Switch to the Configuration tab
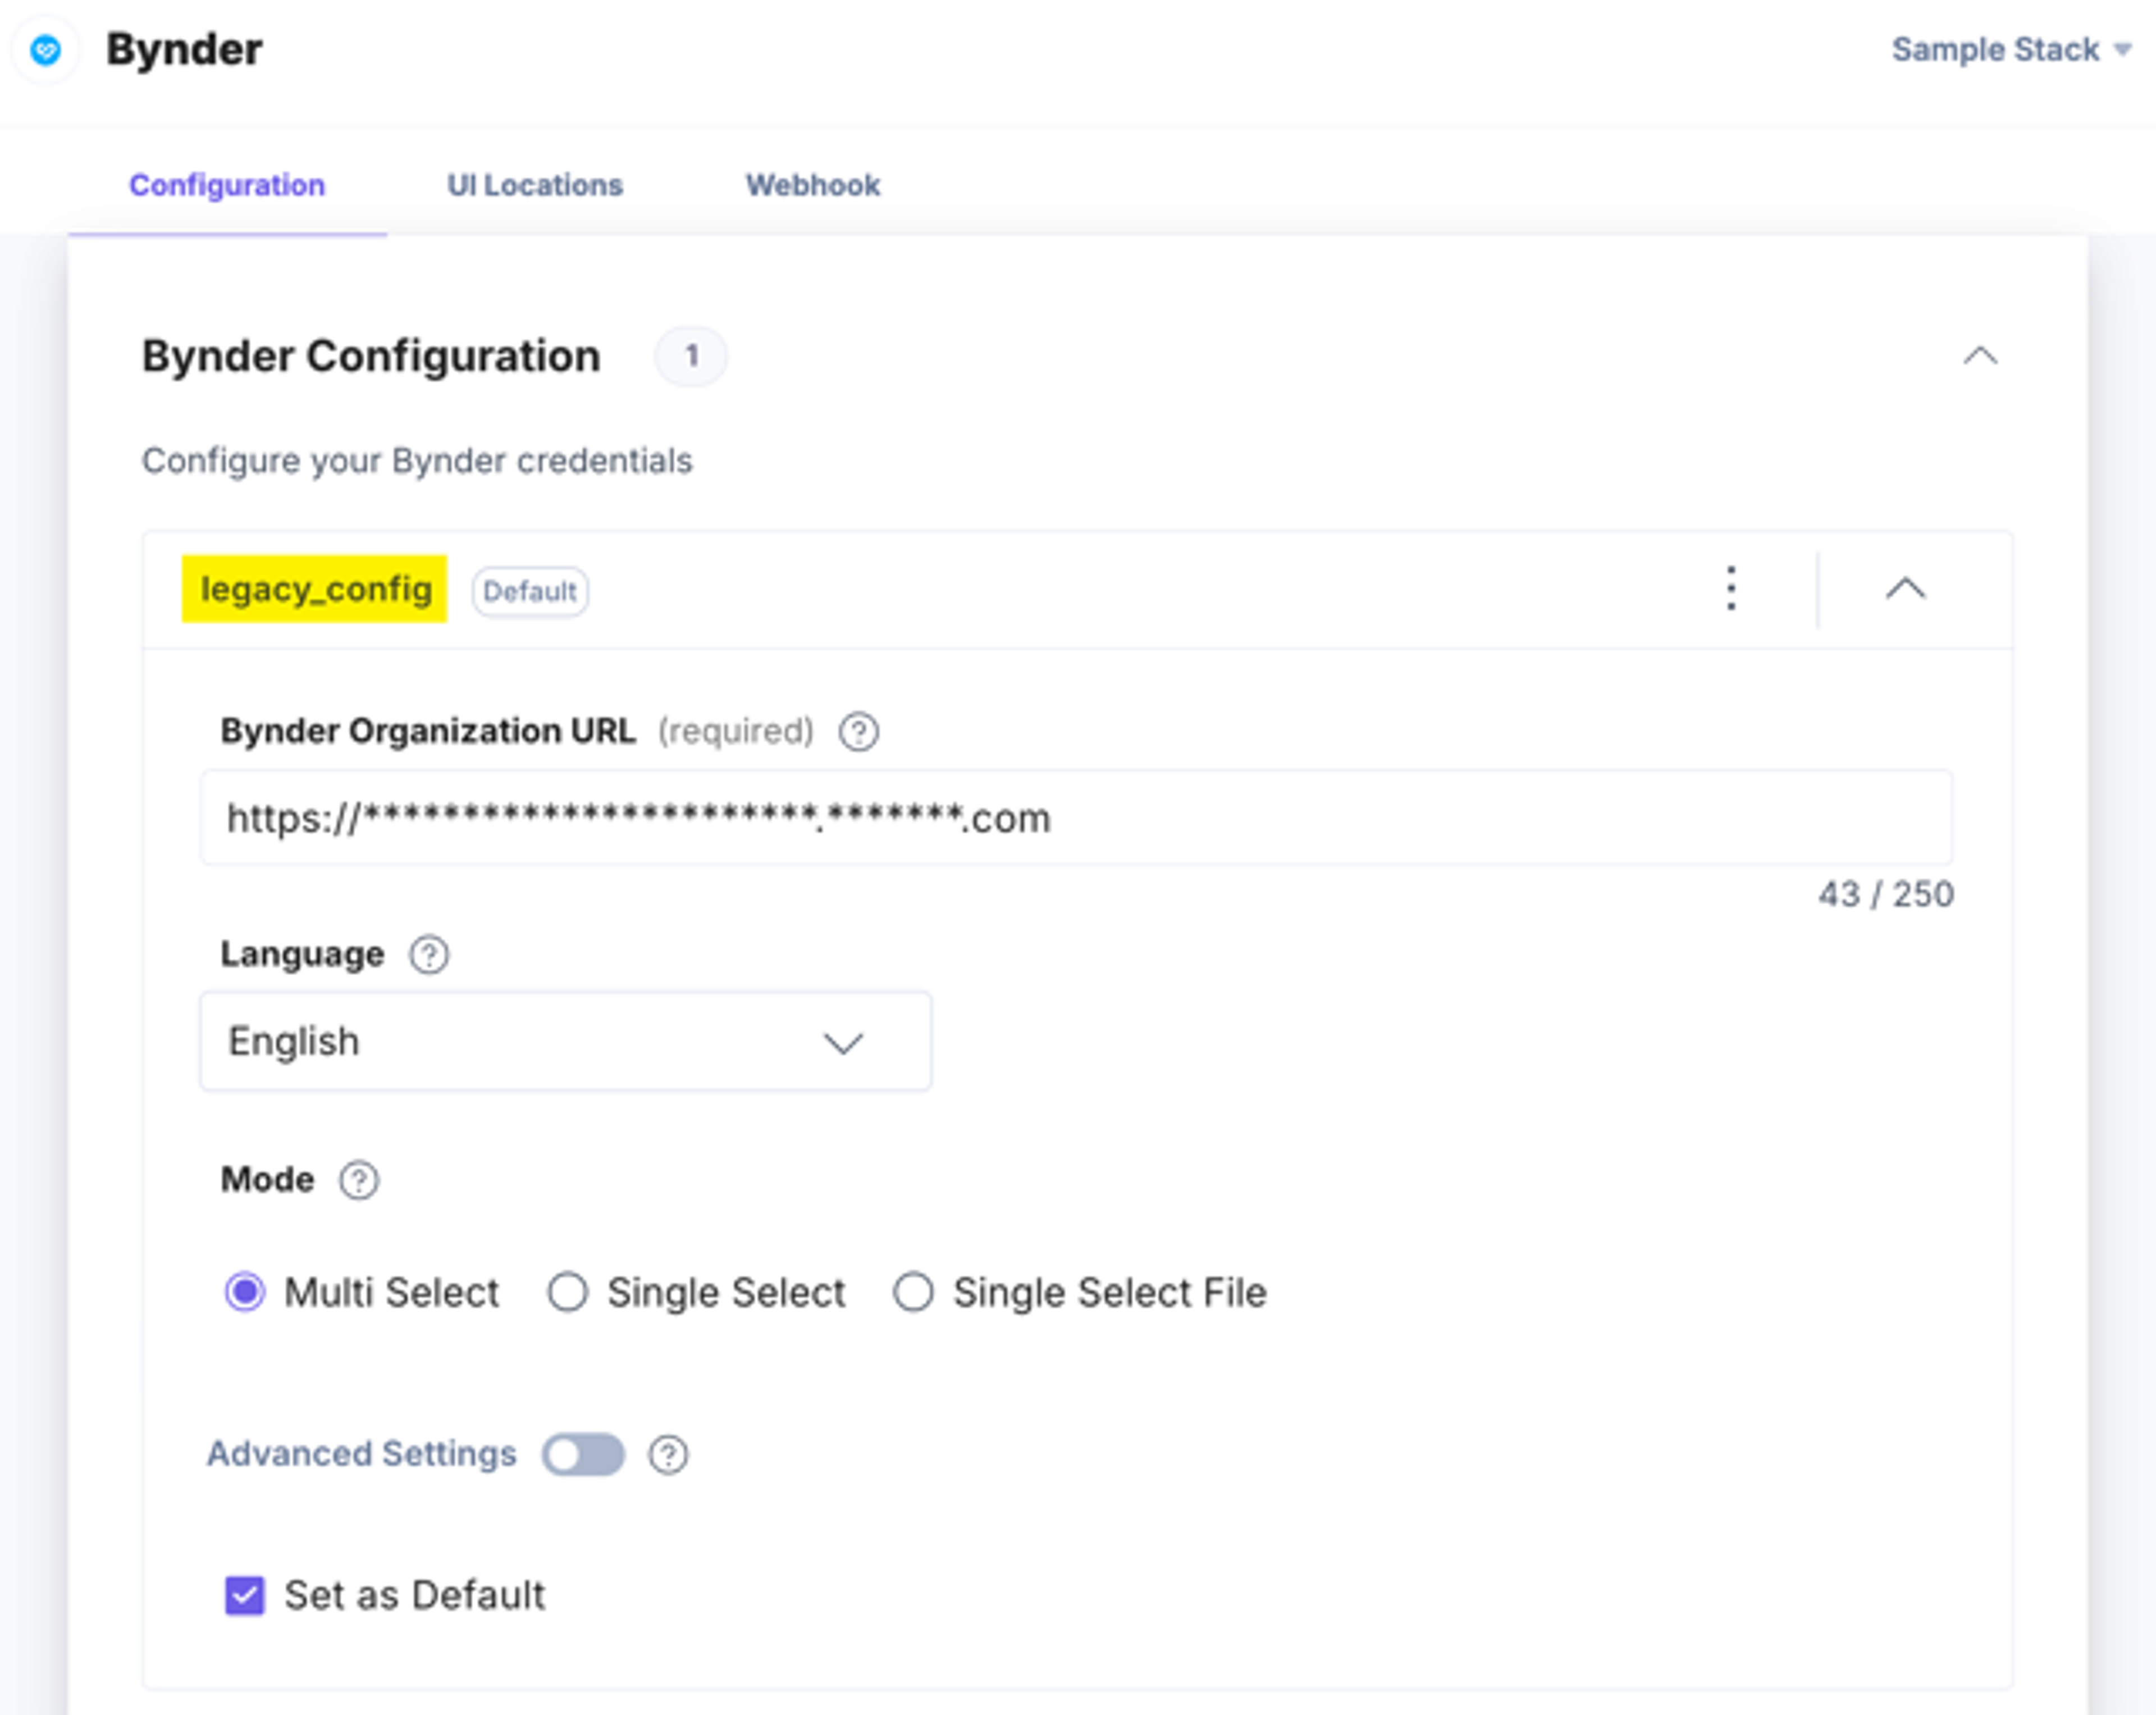Image resolution: width=2156 pixels, height=1715 pixels. point(227,185)
